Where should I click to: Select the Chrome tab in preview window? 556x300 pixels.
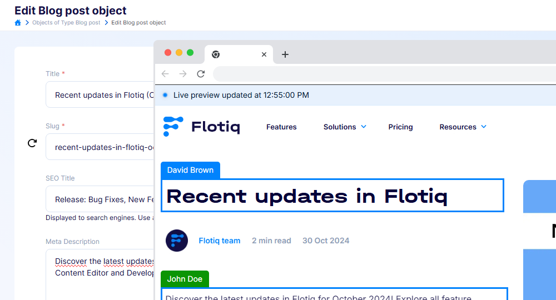(239, 54)
